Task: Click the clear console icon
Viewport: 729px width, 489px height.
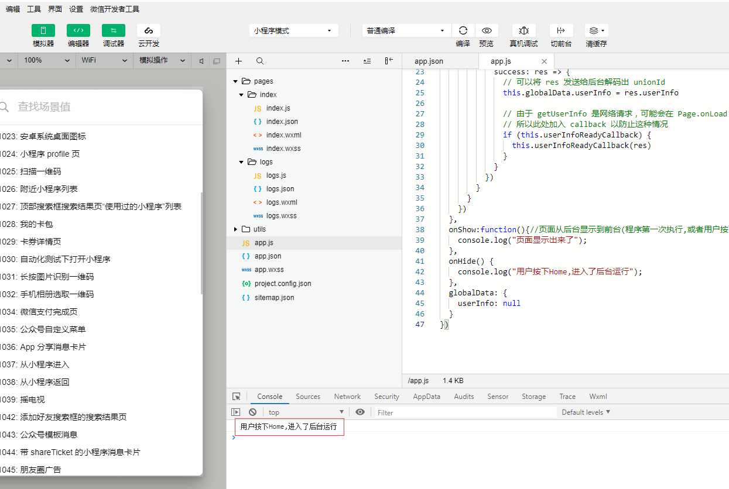Action: (x=252, y=412)
